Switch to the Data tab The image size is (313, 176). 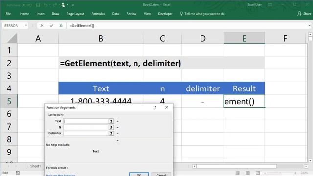(115, 14)
